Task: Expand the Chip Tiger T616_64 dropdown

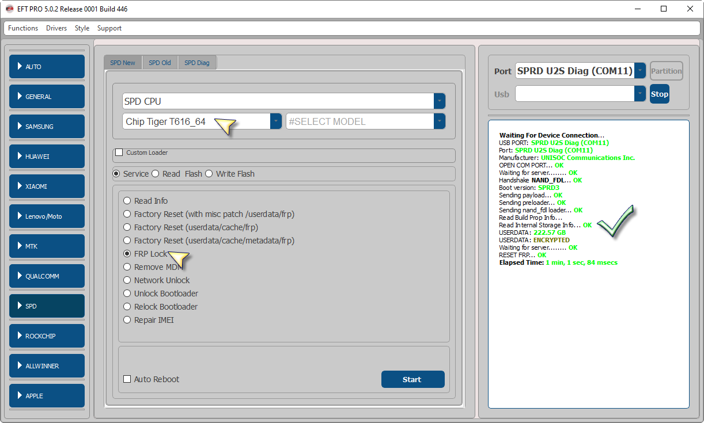Action: (276, 121)
